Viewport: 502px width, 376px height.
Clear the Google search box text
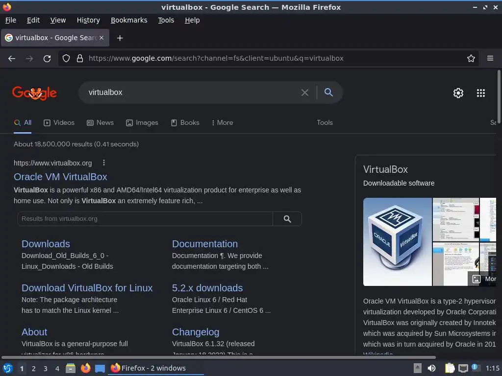point(305,93)
